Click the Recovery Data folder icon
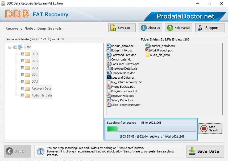 27,88
